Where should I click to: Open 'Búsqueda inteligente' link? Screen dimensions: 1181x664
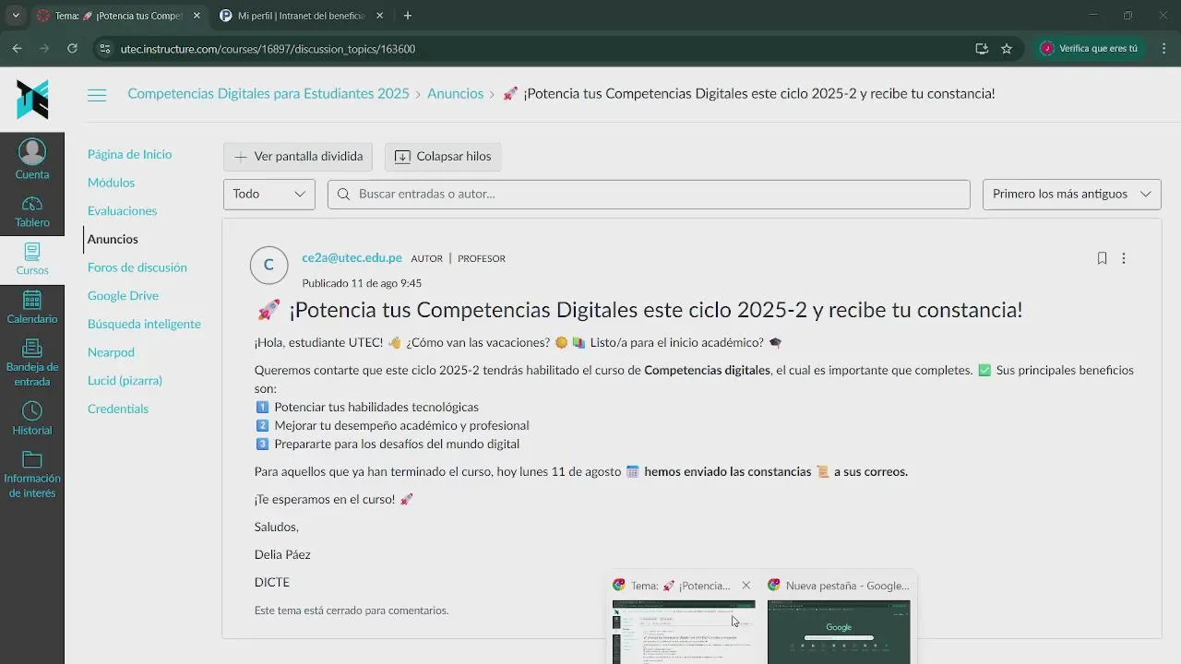tap(144, 325)
